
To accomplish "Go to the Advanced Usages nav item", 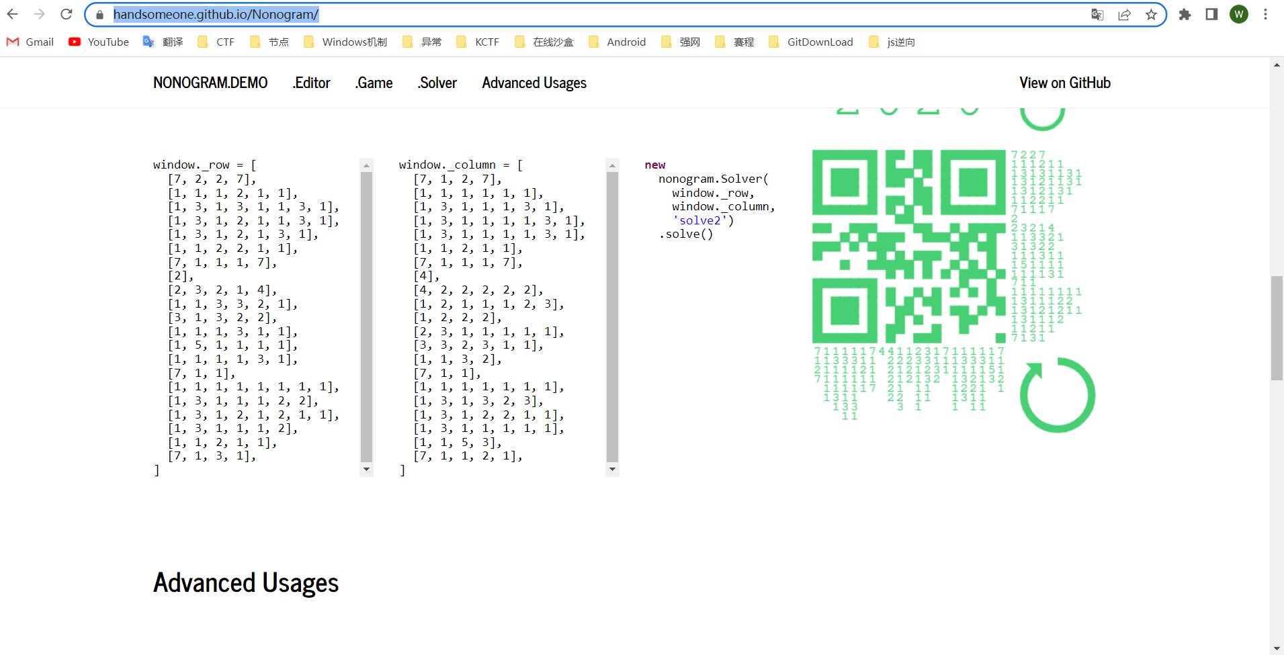I will 534,83.
